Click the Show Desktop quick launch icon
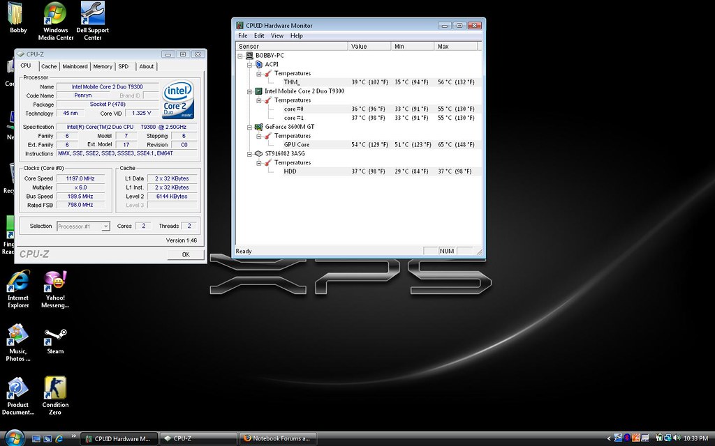Viewport: 715px width, 446px height. point(36,439)
